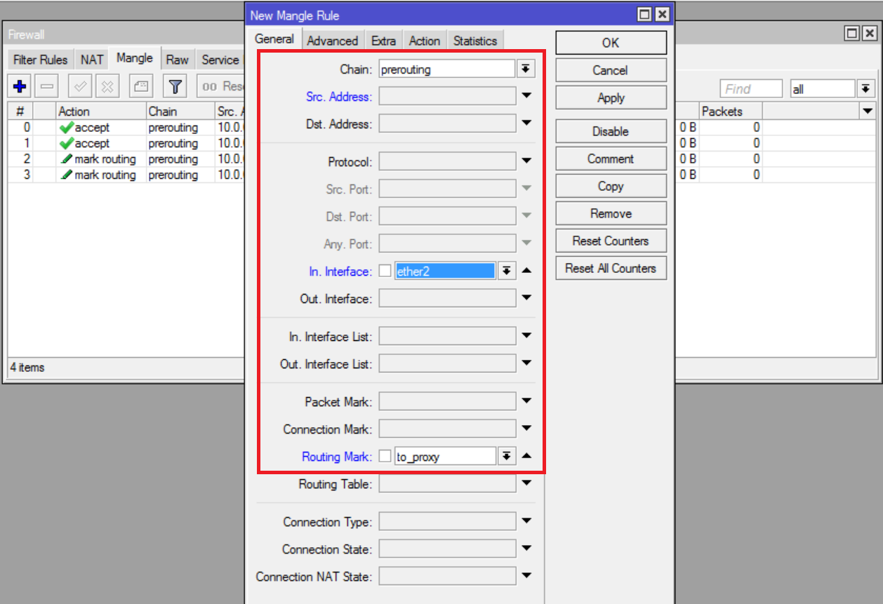Image resolution: width=883 pixels, height=604 pixels.
Task: Remove rule with the minus toolbar icon
Action: (x=47, y=87)
